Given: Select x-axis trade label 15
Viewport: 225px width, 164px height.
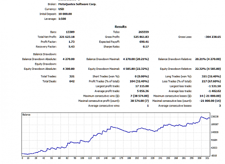Looking at the screenshot, I should (x=28, y=158).
